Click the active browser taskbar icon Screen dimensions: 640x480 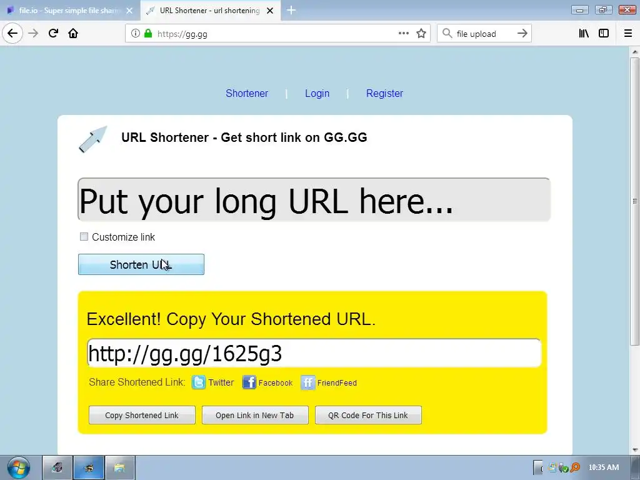[89, 467]
